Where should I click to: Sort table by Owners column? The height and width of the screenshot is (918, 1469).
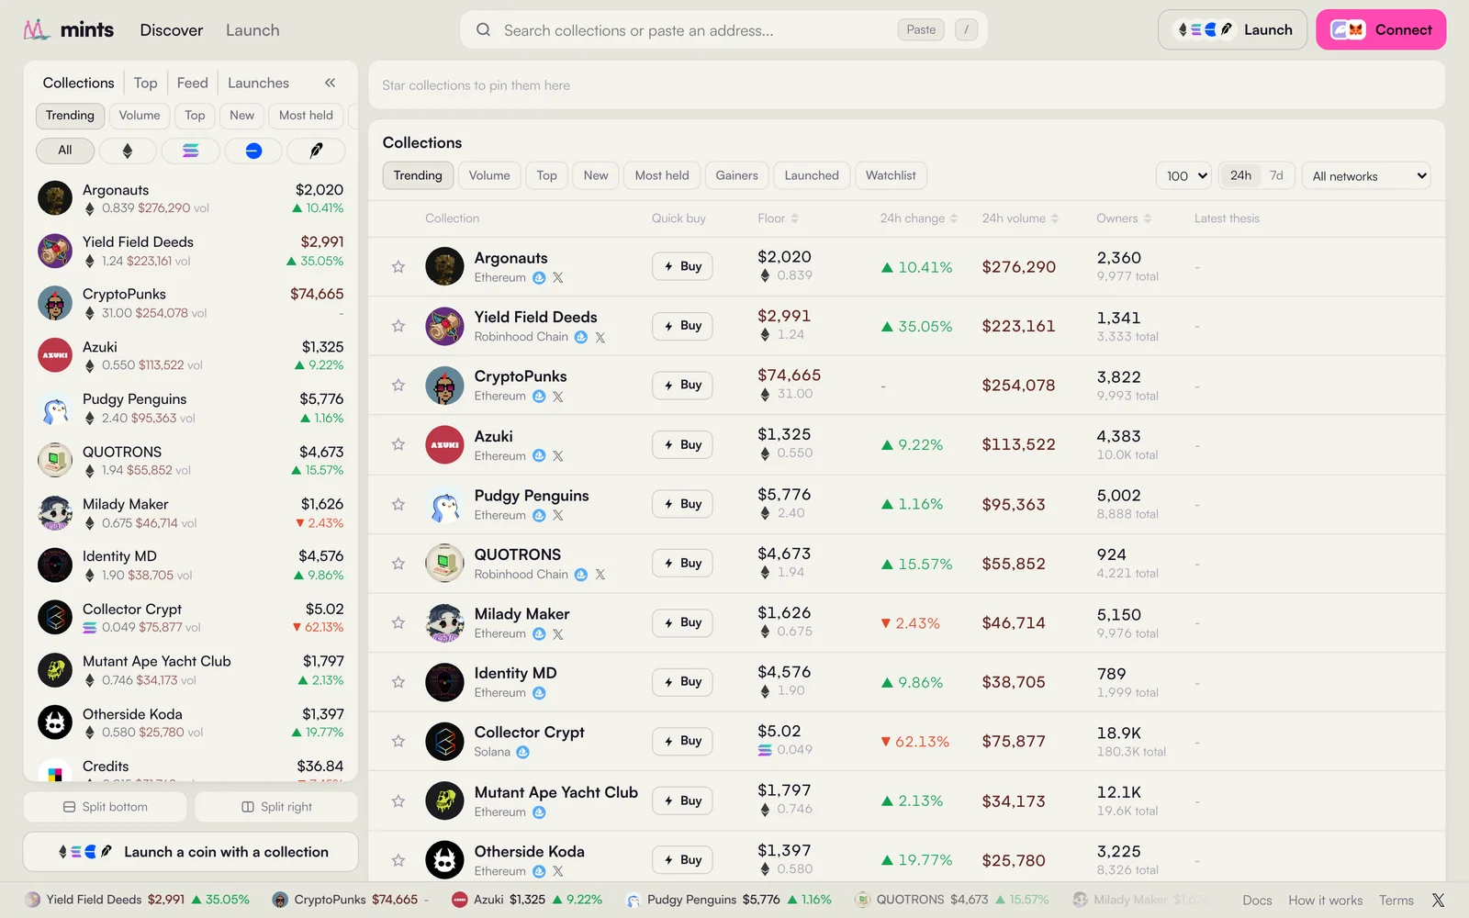(1124, 218)
